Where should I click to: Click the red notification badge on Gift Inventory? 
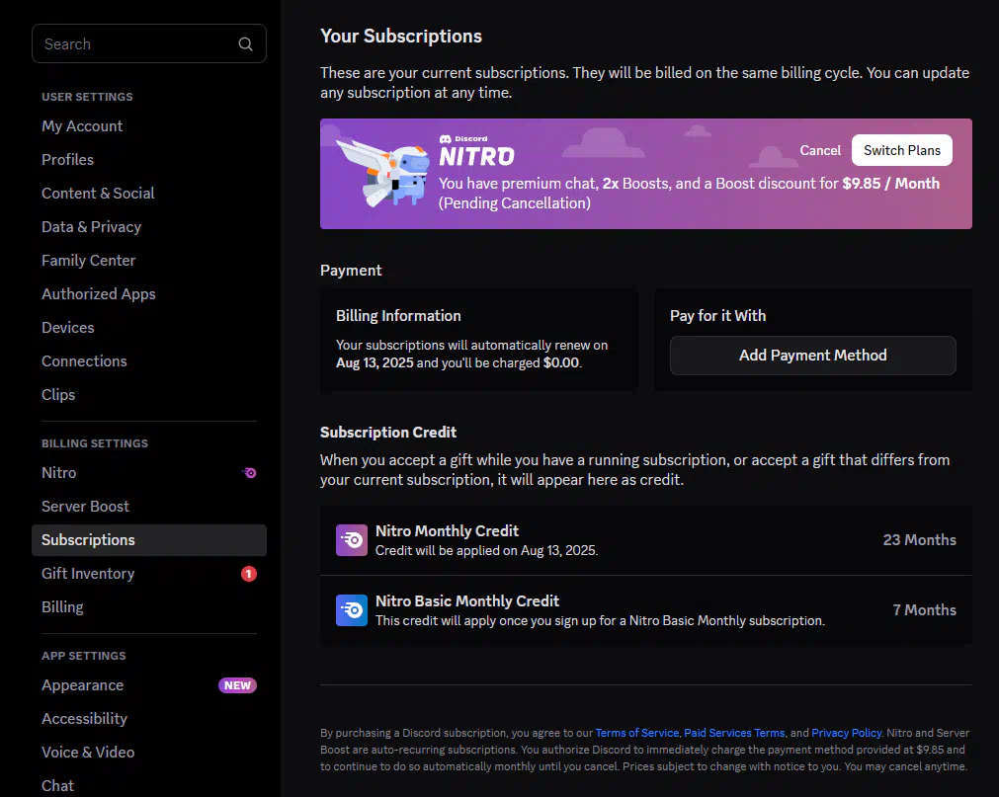coord(248,574)
